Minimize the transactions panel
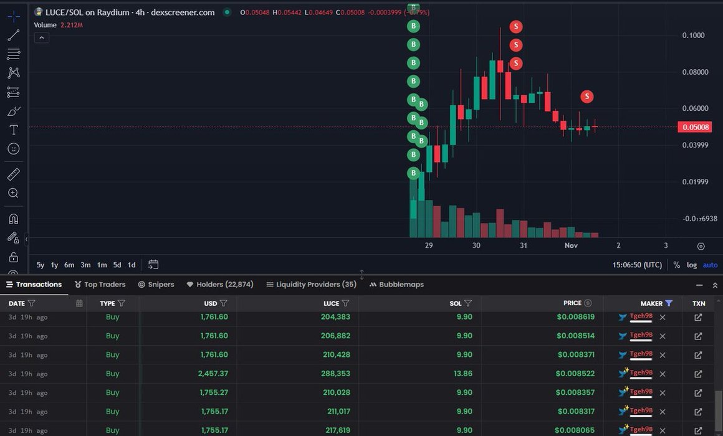This screenshot has width=723, height=436. tap(699, 285)
